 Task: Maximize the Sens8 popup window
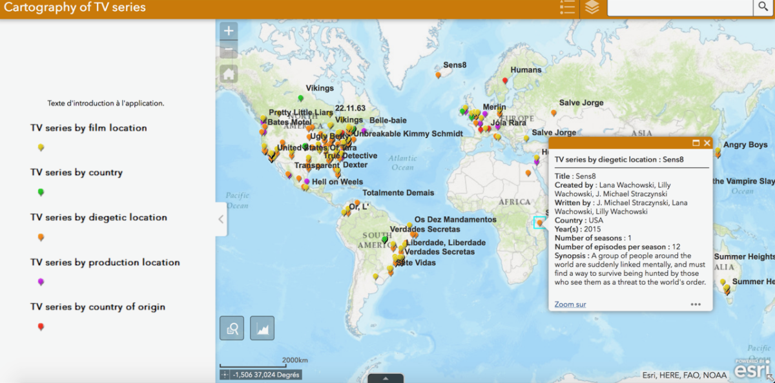point(696,143)
